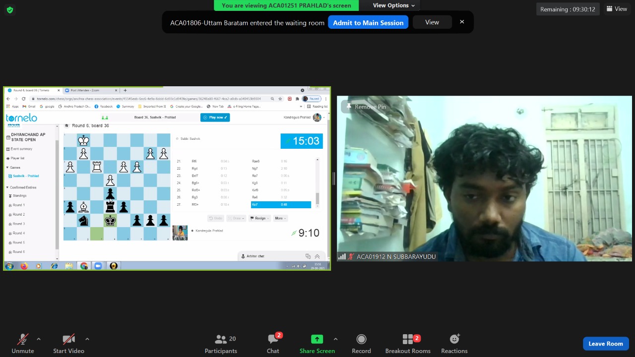Switch to the Post Attendee - Zoom tab
The width and height of the screenshot is (635, 357).
(90, 90)
